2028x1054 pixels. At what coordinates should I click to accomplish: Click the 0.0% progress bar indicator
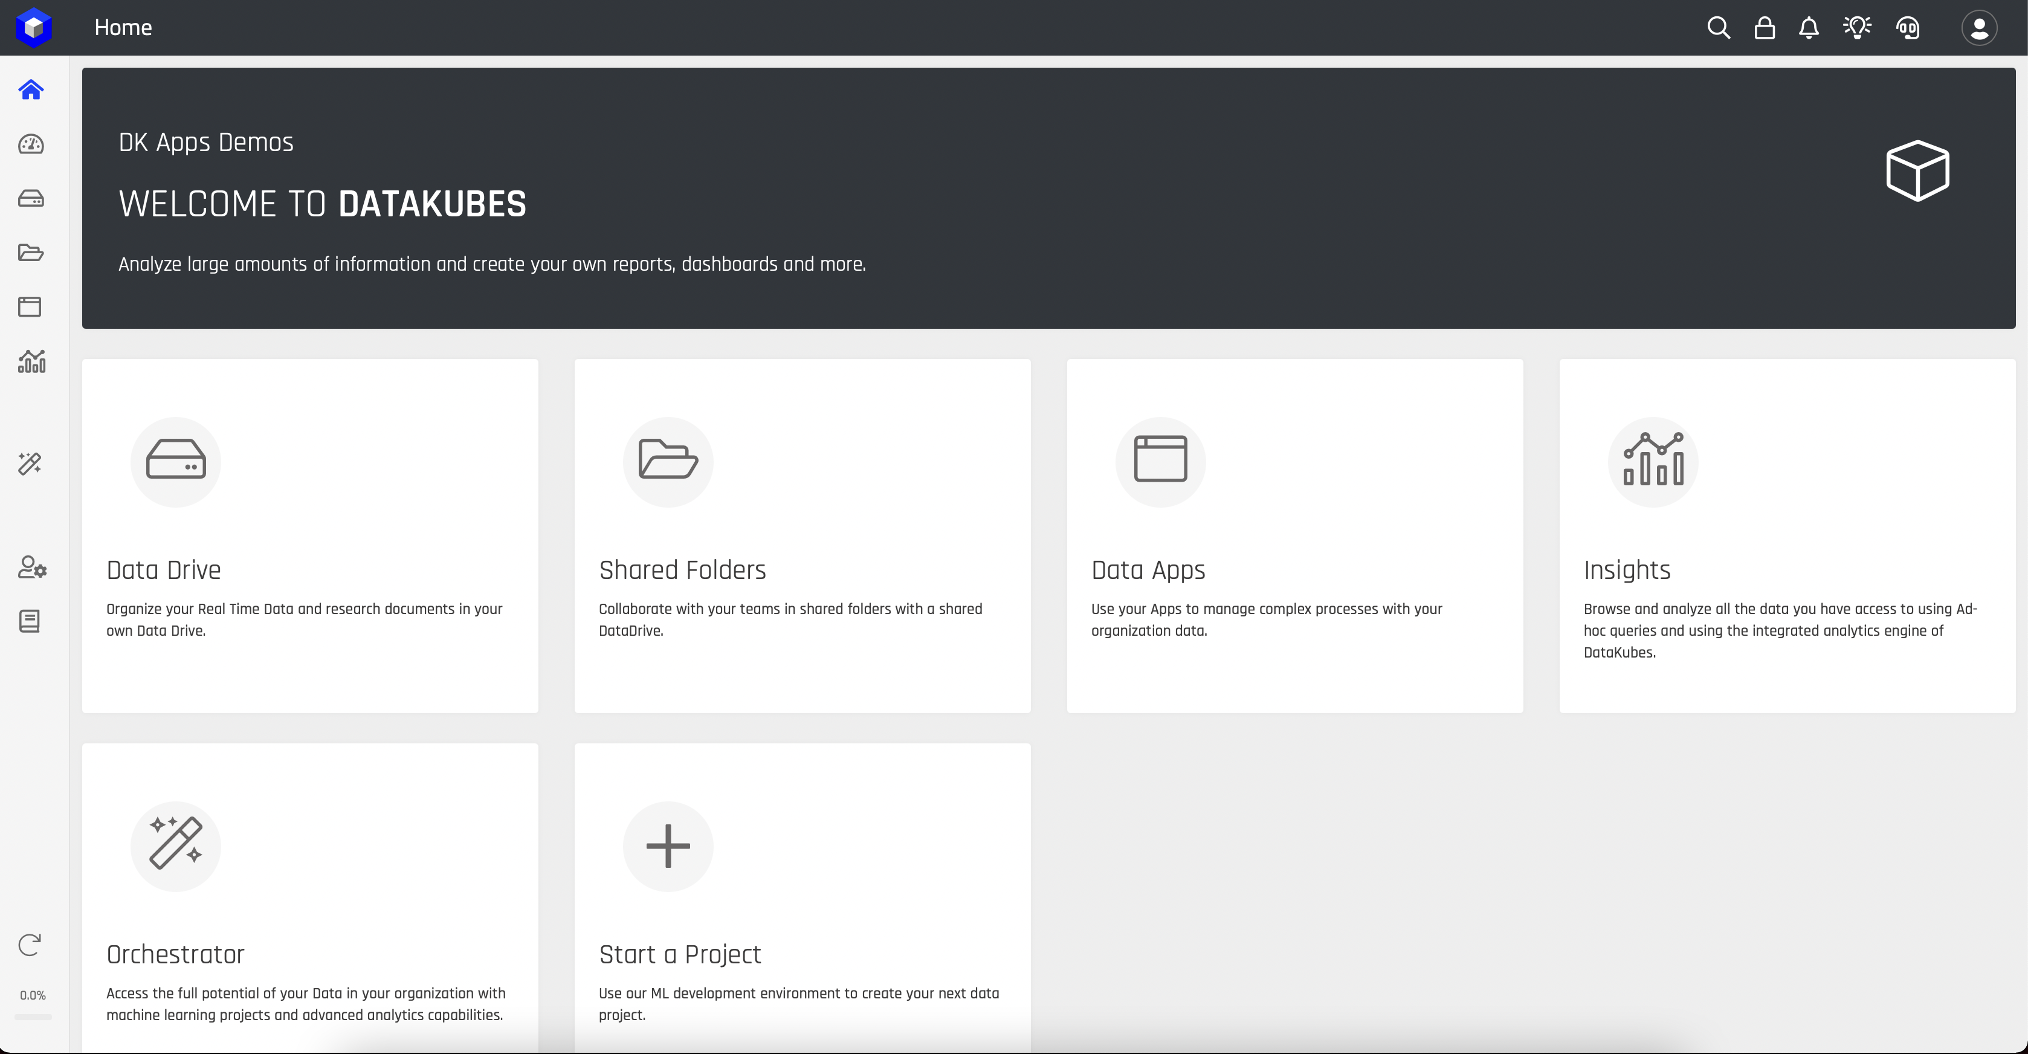pos(33,1016)
